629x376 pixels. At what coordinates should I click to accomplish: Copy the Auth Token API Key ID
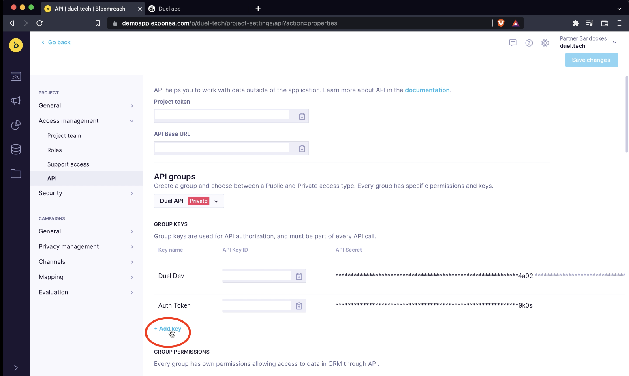pos(299,306)
